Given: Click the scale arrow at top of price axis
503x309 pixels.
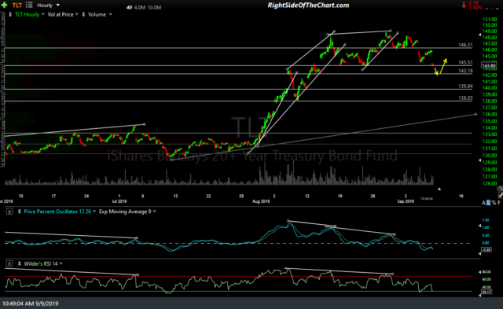Looking at the screenshot, I should point(480,35).
